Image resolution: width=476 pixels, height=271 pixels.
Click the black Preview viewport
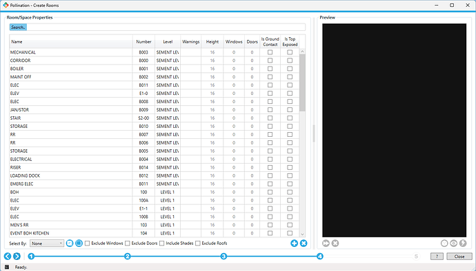click(x=394, y=130)
